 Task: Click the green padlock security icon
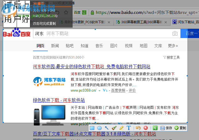coord(92,13)
